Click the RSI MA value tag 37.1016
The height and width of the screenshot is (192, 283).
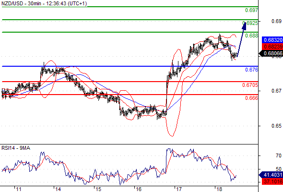(272, 181)
